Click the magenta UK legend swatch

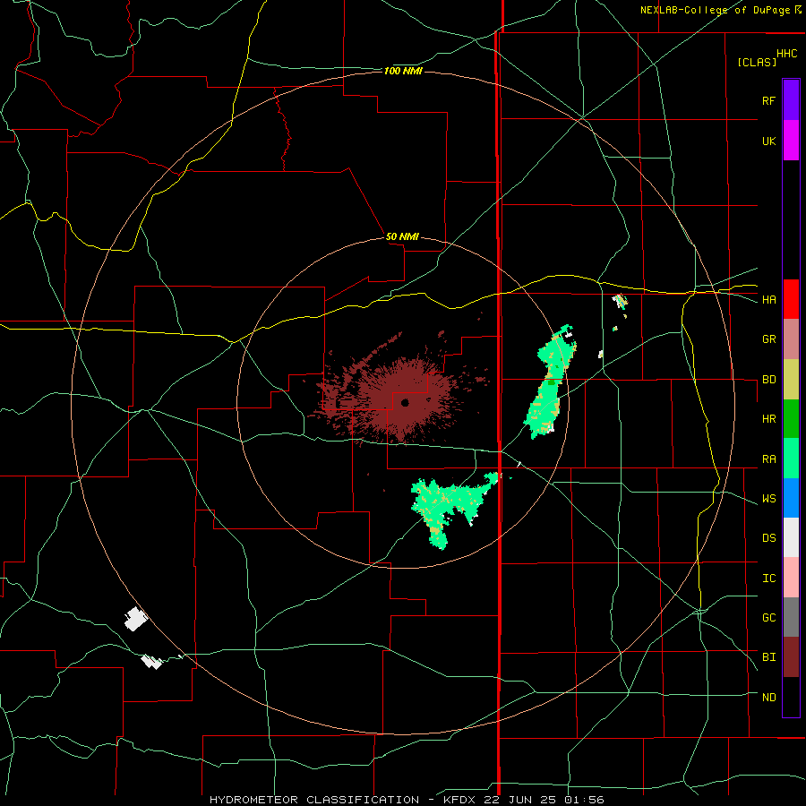(791, 141)
